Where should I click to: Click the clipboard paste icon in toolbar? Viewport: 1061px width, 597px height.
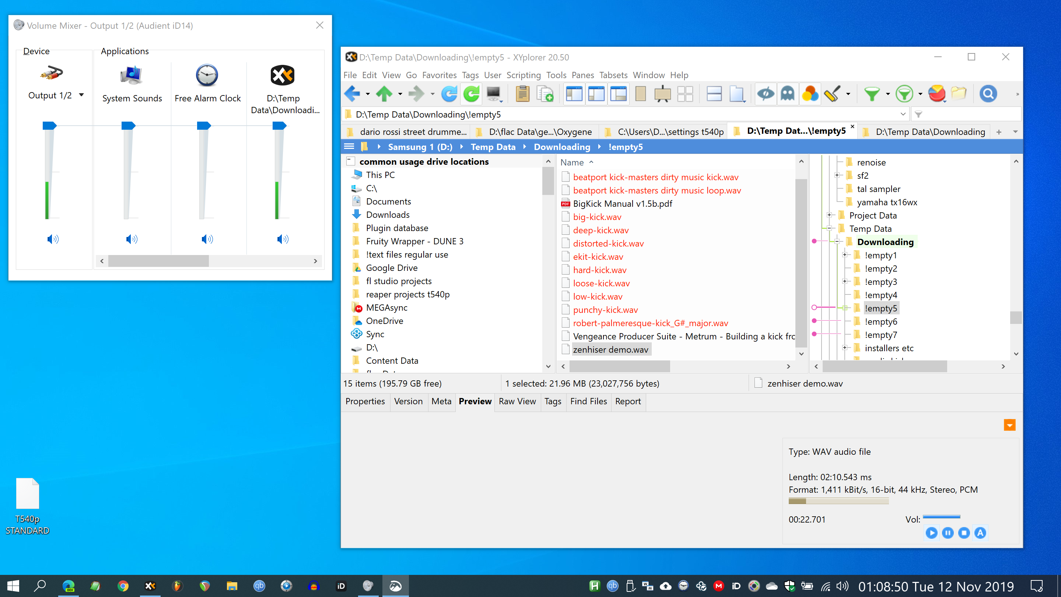click(x=522, y=94)
